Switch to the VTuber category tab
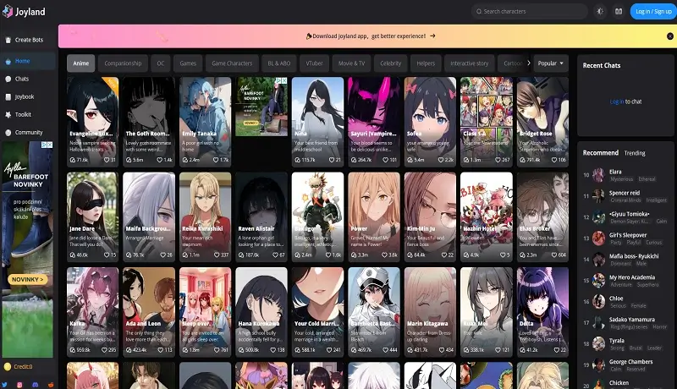The width and height of the screenshot is (677, 389). [x=314, y=63]
